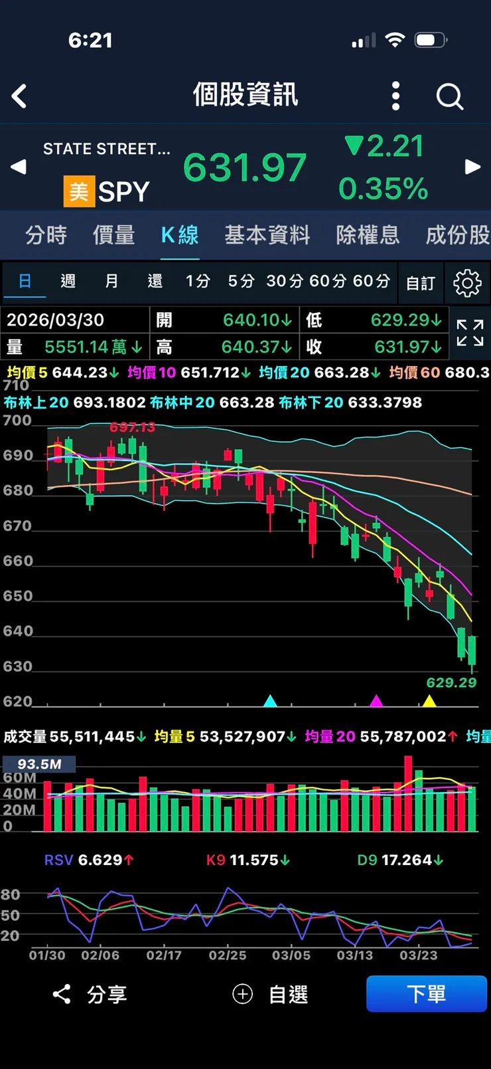The image size is (491, 1069).
Task: Switch to the 分時 tab
Action: pos(46,235)
